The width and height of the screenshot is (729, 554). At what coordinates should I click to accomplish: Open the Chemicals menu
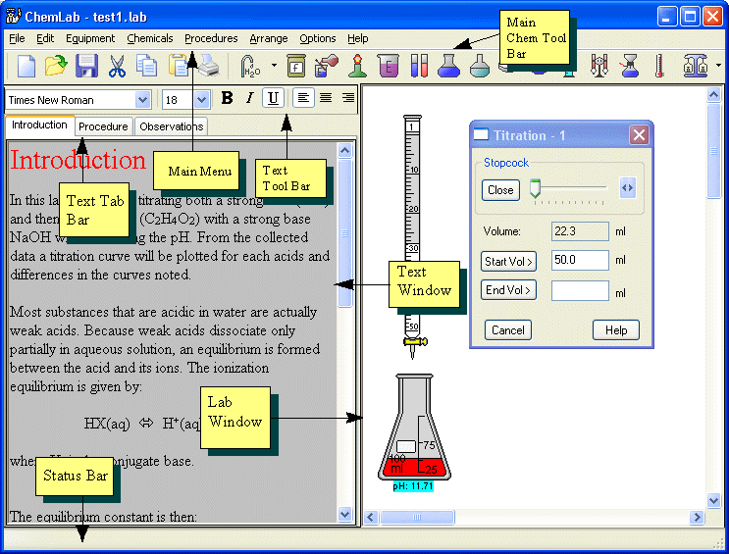(149, 38)
